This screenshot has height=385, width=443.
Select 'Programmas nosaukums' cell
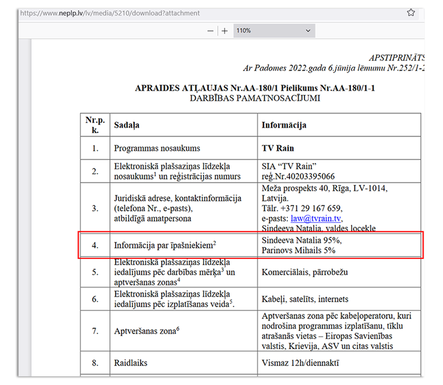tap(183, 148)
